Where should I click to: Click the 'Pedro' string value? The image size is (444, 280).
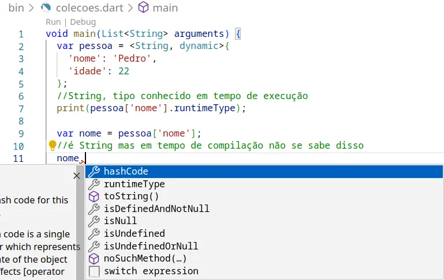tap(132, 59)
